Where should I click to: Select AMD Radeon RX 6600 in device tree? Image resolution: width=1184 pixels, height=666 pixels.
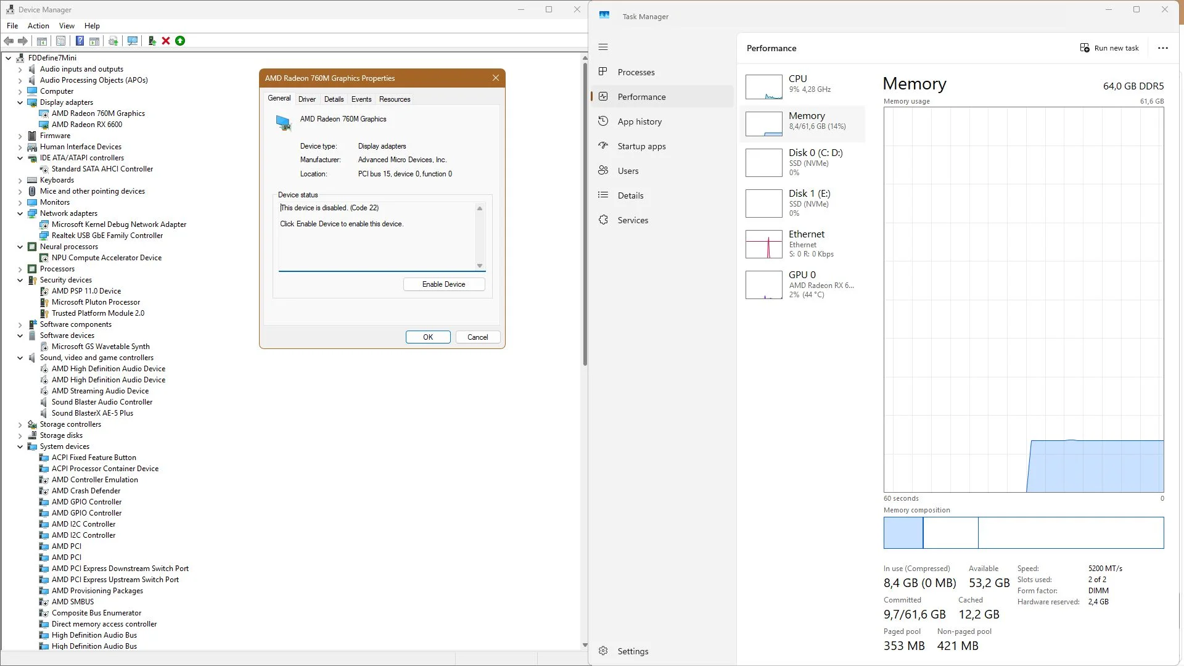point(87,125)
